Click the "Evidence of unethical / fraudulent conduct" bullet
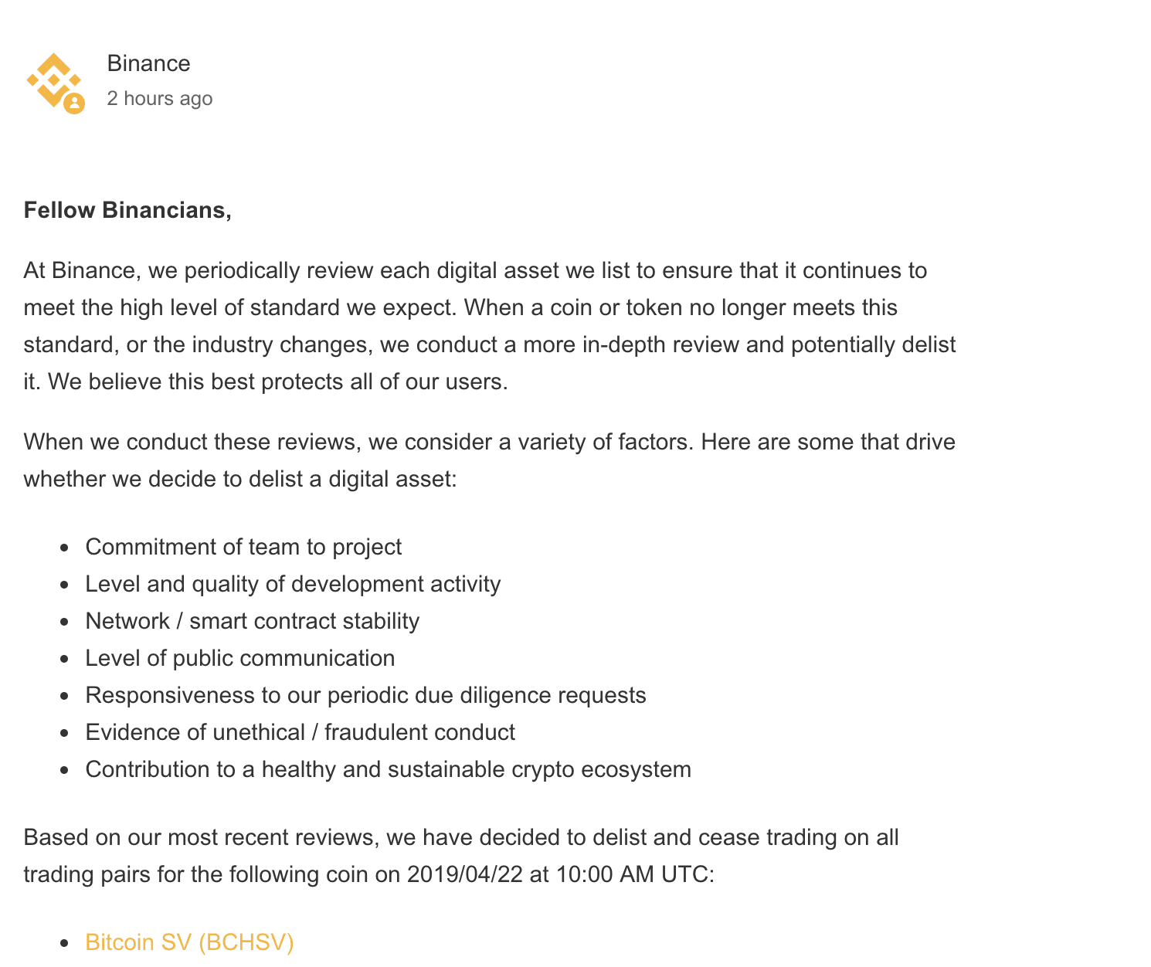 [300, 732]
